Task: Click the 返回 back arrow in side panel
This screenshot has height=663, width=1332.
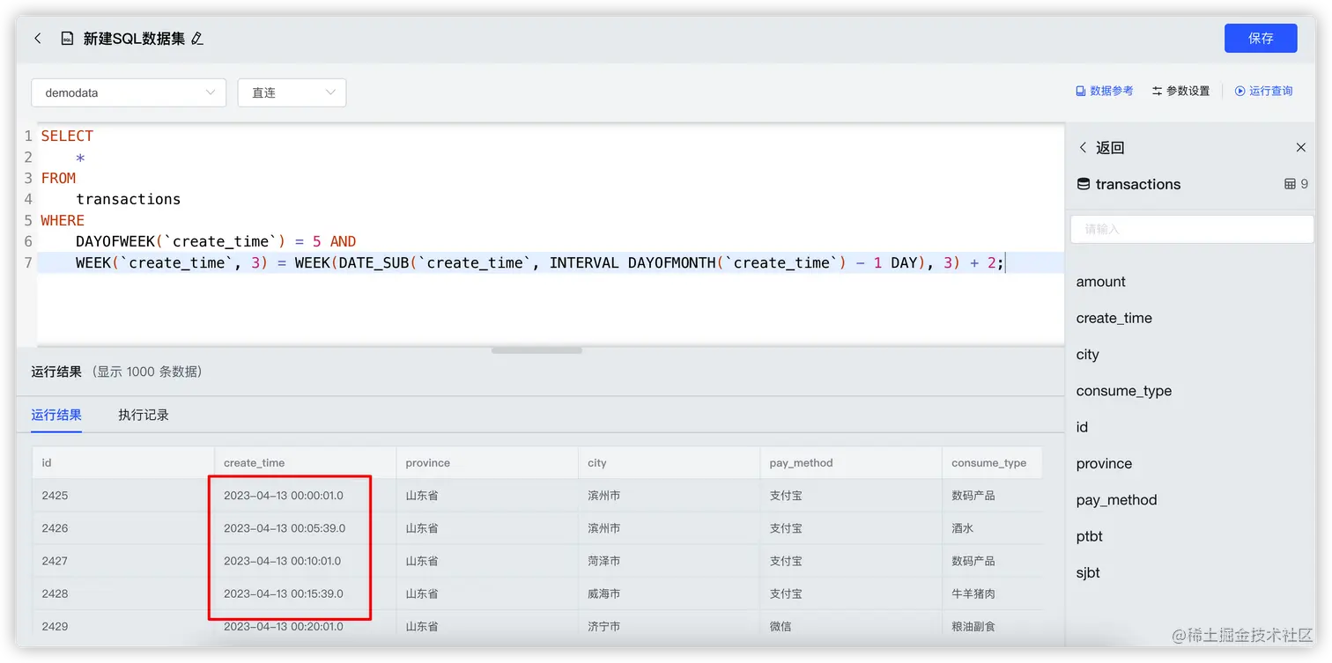Action: coord(1084,148)
